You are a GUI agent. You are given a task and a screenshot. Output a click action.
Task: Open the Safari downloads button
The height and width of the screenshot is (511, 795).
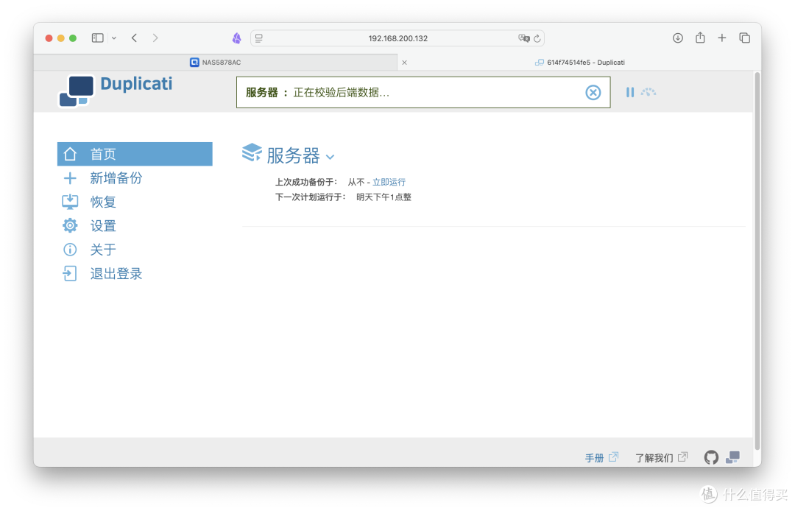click(x=678, y=38)
